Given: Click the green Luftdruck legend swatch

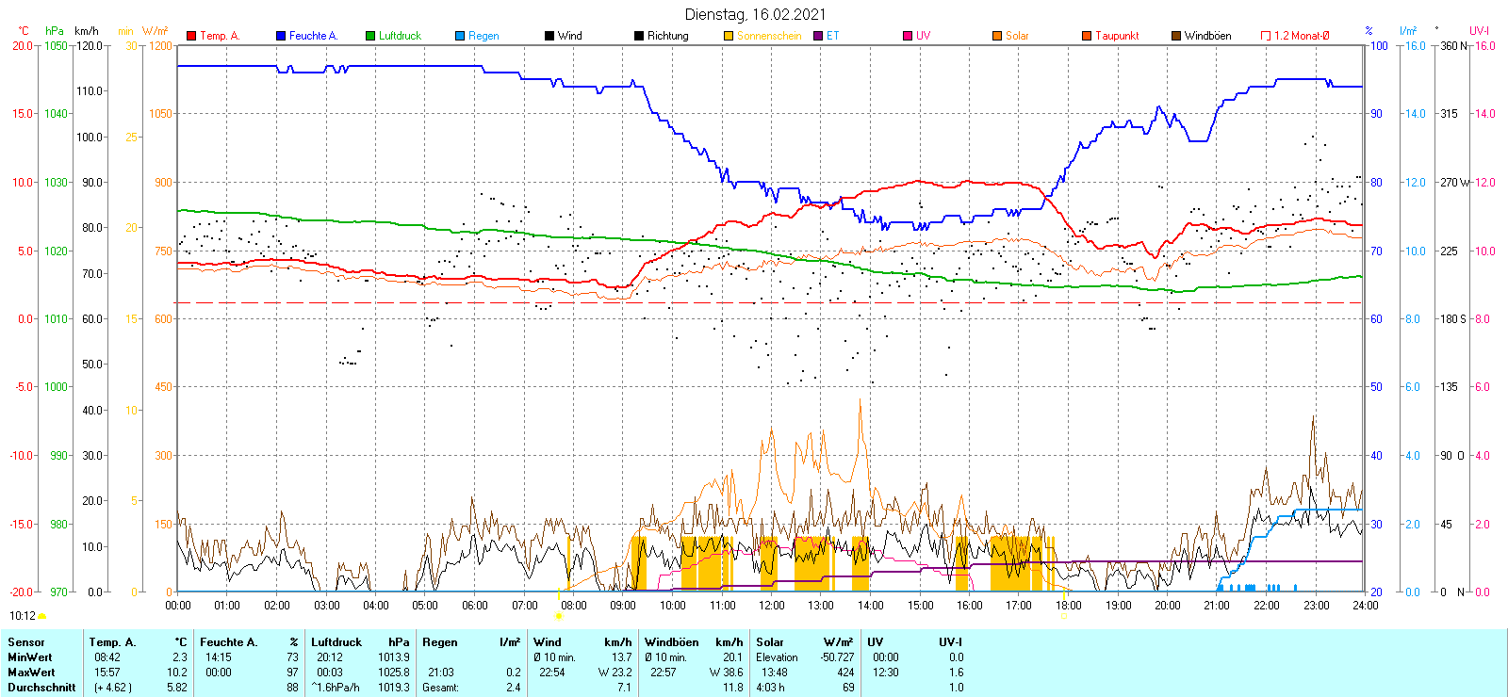Looking at the screenshot, I should click(370, 36).
